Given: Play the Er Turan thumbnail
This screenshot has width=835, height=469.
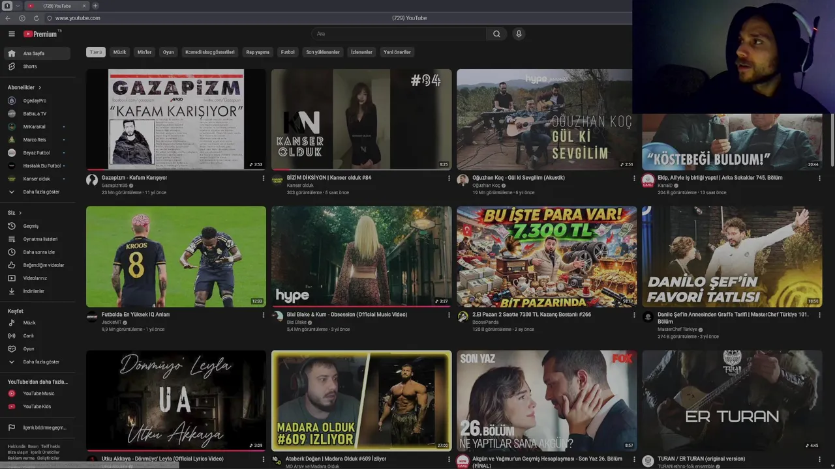Looking at the screenshot, I should [x=732, y=401].
